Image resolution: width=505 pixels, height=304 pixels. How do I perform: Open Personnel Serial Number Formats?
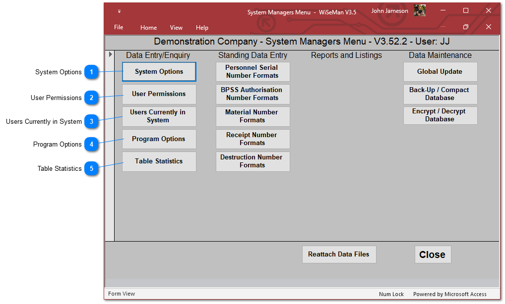click(252, 72)
